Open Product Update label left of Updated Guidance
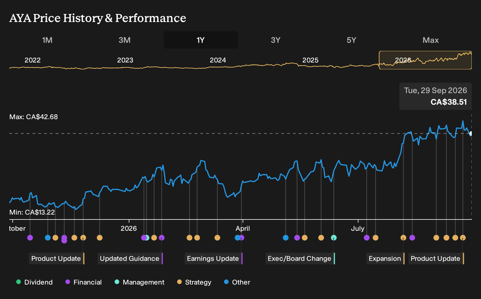 coord(57,259)
